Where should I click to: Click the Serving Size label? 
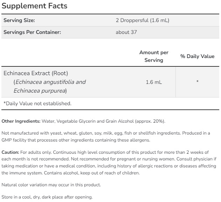tap(19, 20)
